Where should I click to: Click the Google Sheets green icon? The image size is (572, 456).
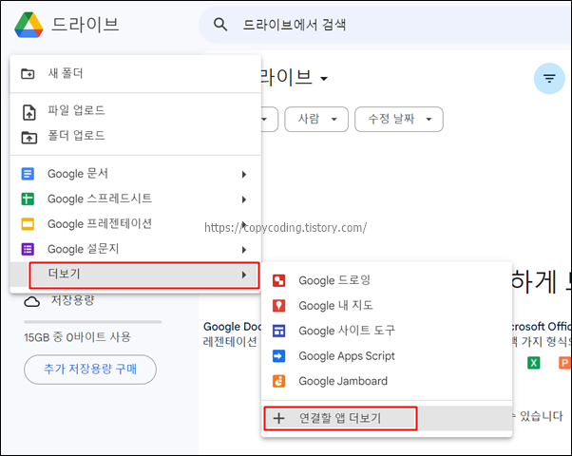pos(28,199)
